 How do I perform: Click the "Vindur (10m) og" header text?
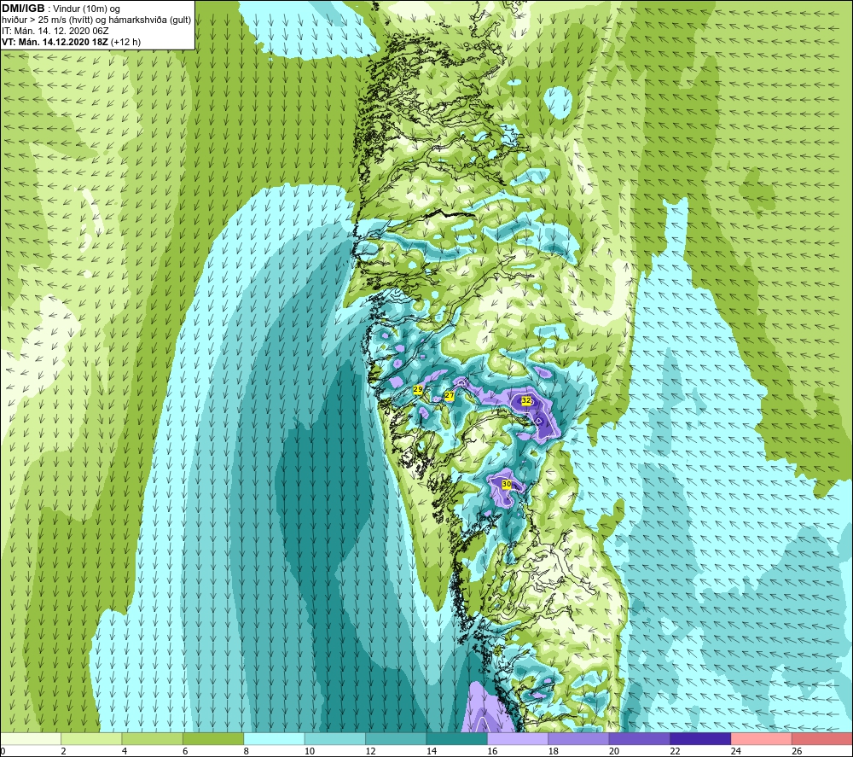tap(86, 9)
